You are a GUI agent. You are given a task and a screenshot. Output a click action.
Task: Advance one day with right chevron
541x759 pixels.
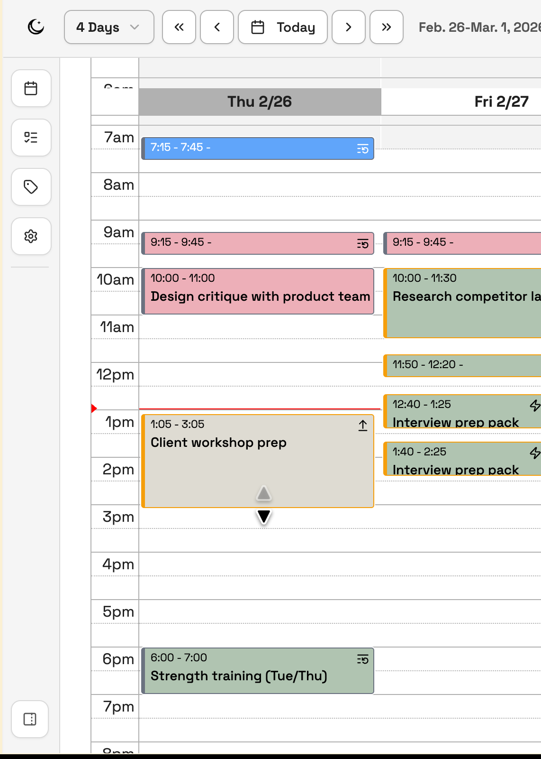click(349, 27)
